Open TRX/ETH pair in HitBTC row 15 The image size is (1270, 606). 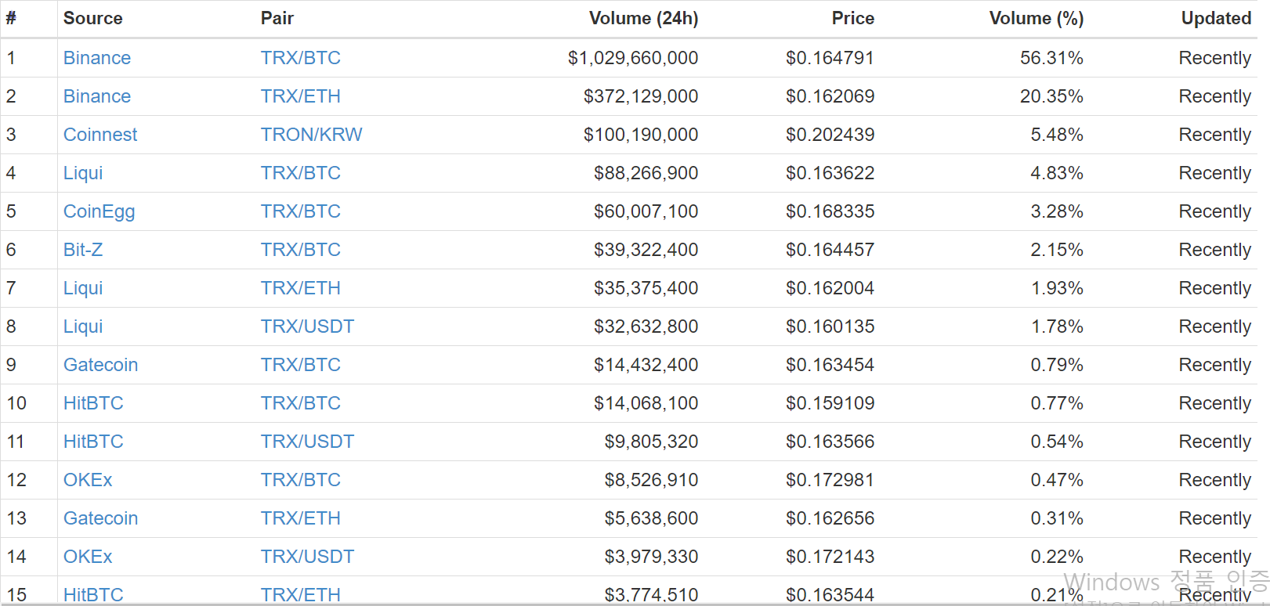tap(301, 595)
